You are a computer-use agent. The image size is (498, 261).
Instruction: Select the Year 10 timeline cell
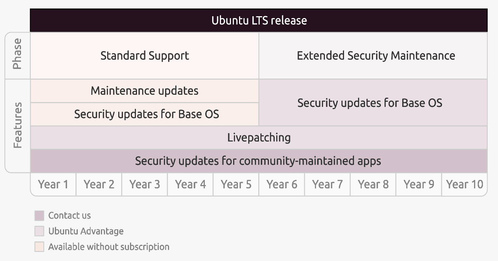click(x=464, y=184)
